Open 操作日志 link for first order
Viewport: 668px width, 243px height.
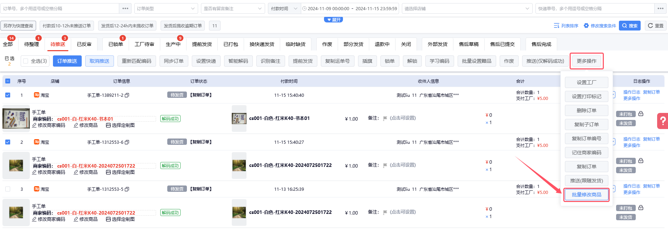[x=632, y=92]
